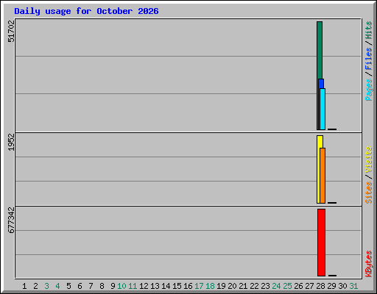Viewport: 377px width, 294px height.
Task: Click the axis value 51702
Action: [11, 31]
